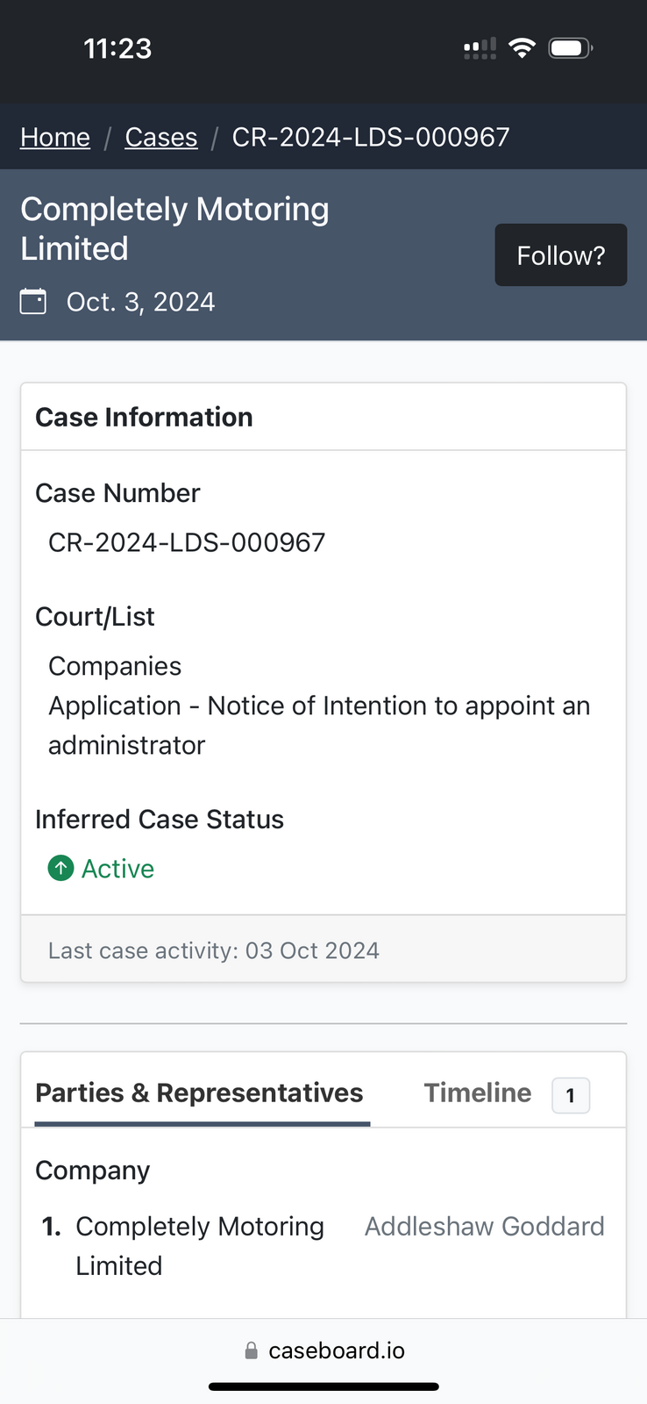647x1404 pixels.
Task: Click the Active inferred case status text
Action: coord(117,869)
